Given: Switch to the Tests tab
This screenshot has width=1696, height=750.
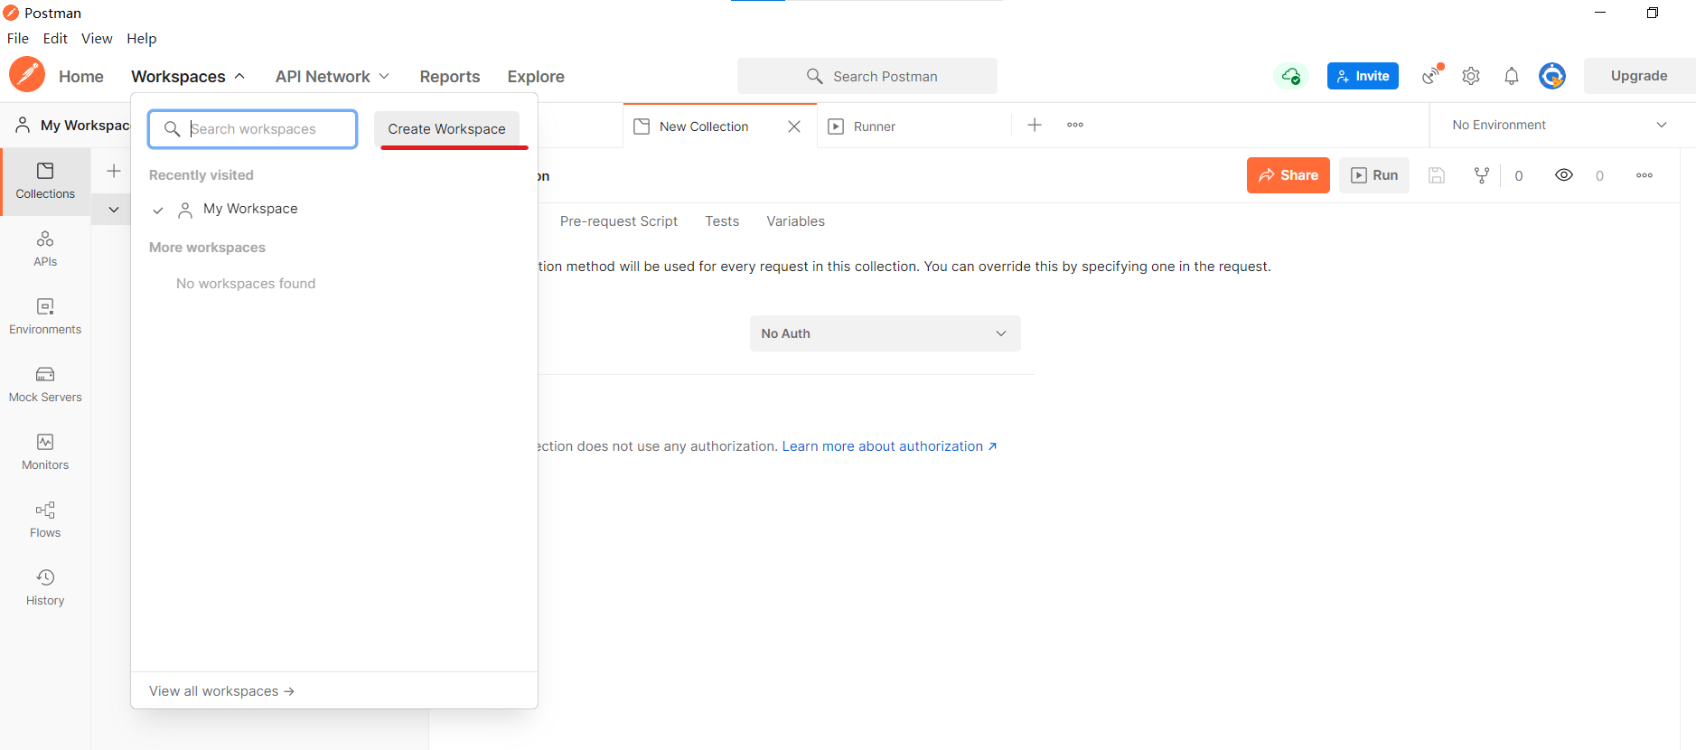Looking at the screenshot, I should [722, 221].
